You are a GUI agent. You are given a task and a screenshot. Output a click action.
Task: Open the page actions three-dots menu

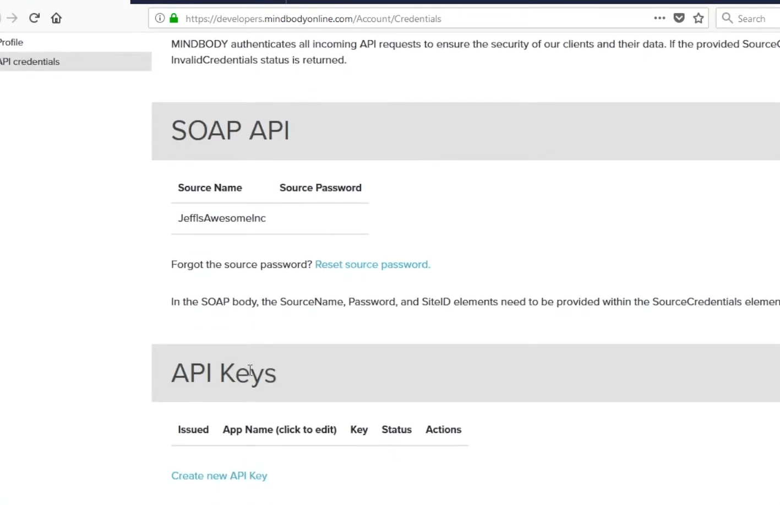pyautogui.click(x=659, y=18)
